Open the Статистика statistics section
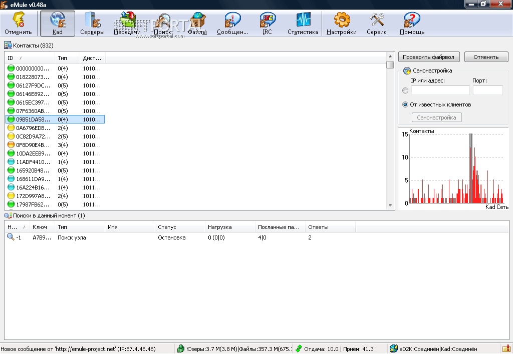The height and width of the screenshot is (354, 513). 303,23
